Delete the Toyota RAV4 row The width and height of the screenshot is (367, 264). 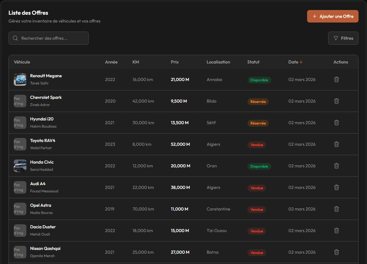tap(336, 144)
